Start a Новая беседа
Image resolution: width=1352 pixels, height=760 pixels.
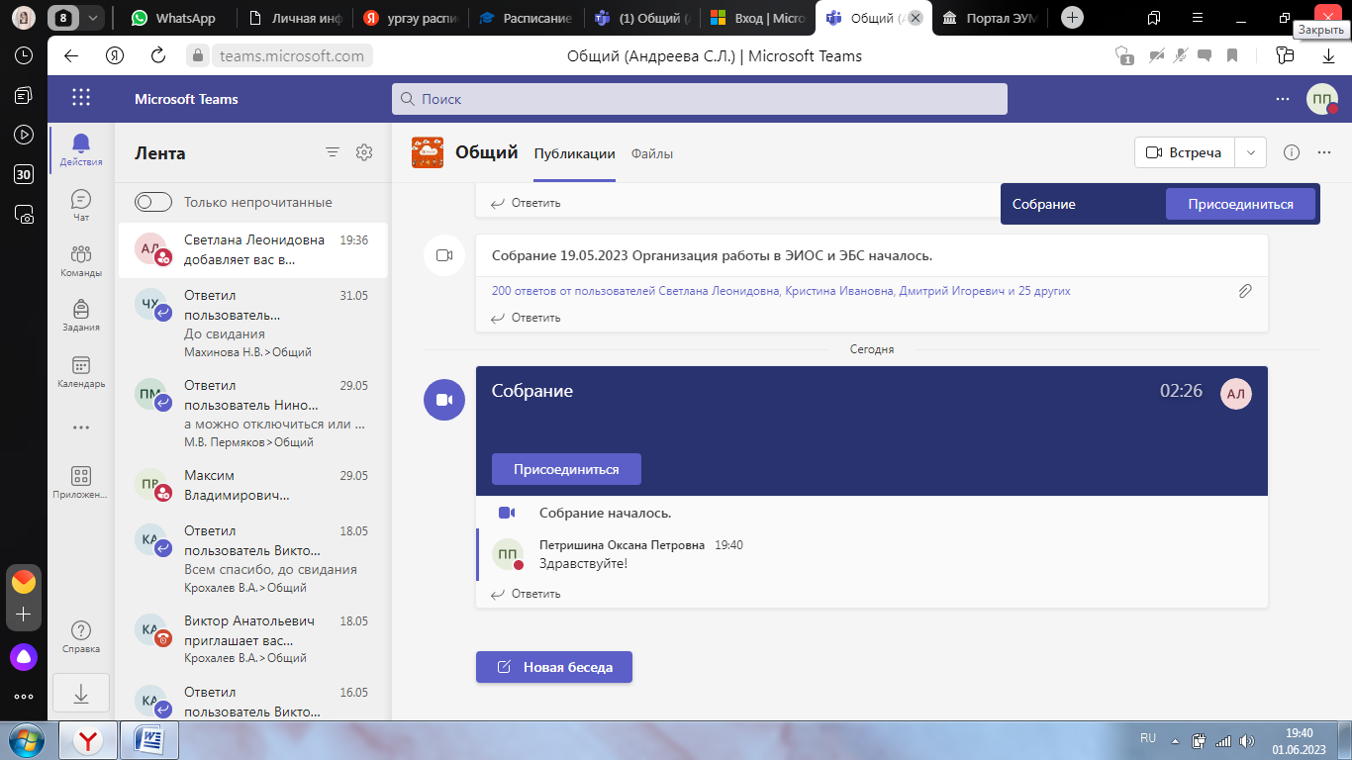pyautogui.click(x=554, y=667)
